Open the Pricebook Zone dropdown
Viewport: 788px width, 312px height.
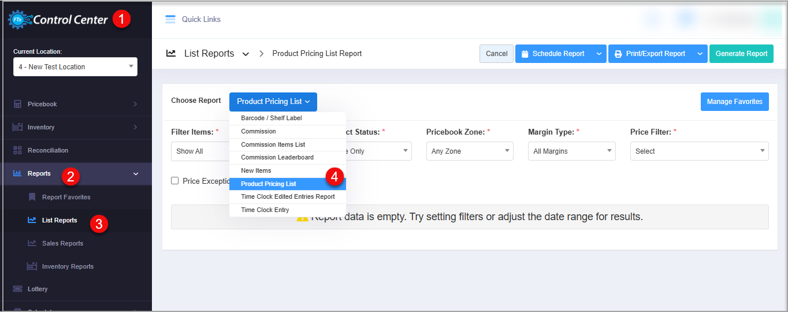469,151
